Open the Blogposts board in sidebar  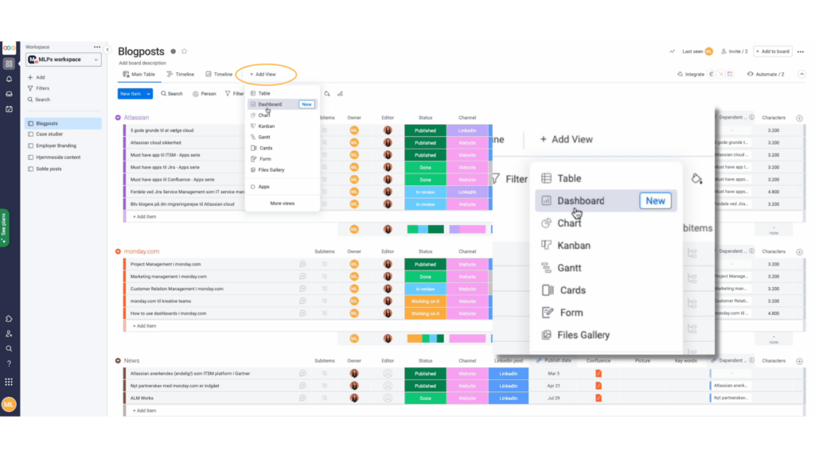(64, 123)
